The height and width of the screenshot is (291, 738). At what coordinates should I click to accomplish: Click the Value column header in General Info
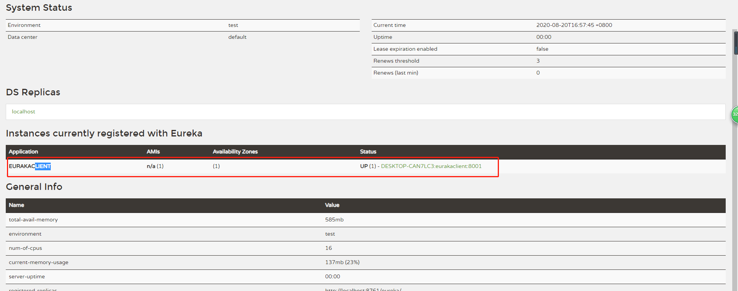(x=332, y=205)
